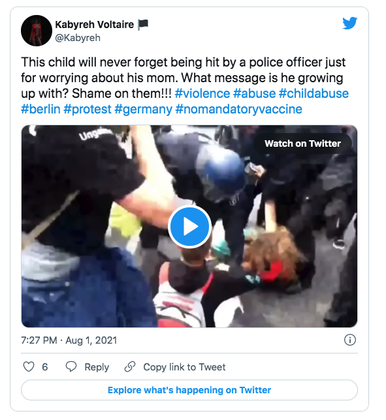Click the chain link copy icon

[130, 367]
